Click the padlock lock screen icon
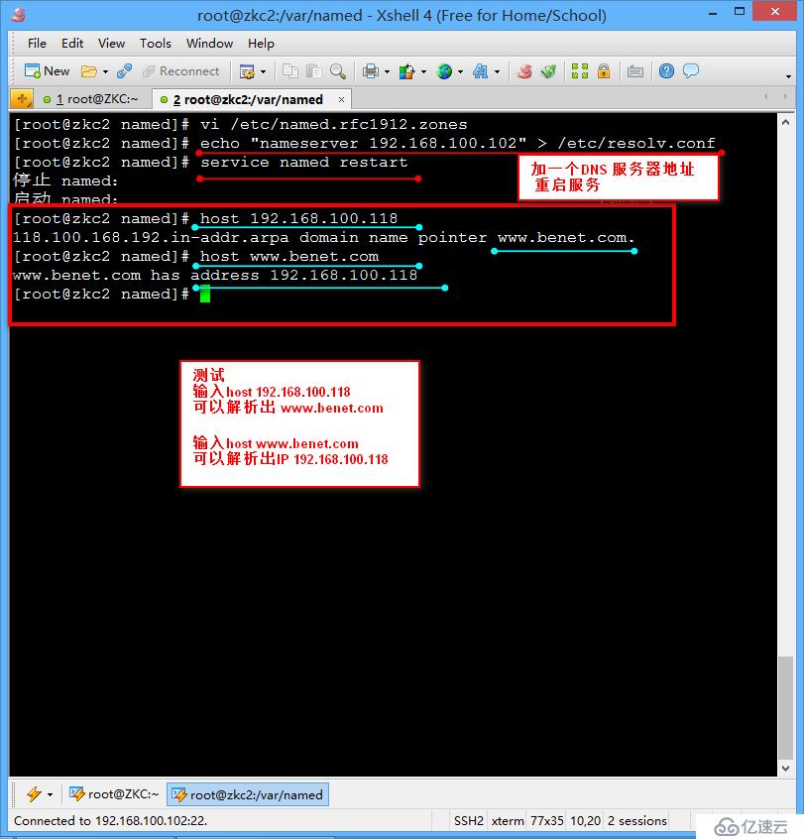Screen dimensions: 804x839 (x=604, y=71)
